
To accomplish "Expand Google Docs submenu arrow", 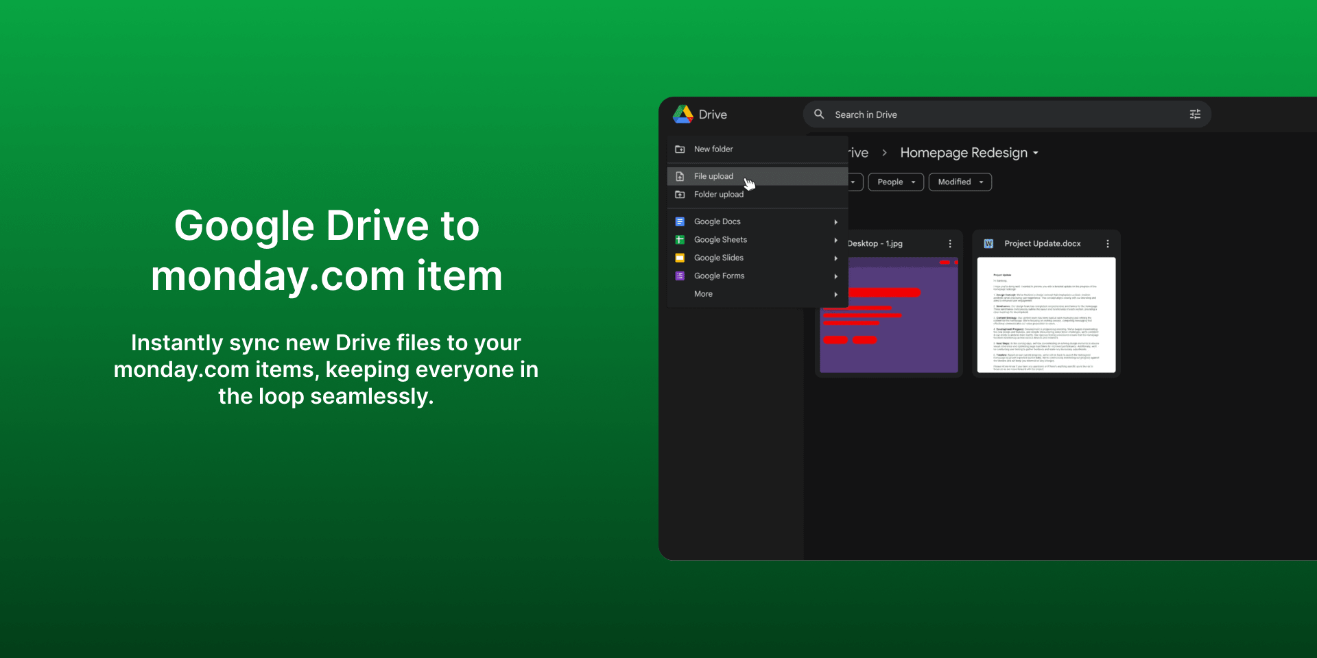I will click(836, 222).
